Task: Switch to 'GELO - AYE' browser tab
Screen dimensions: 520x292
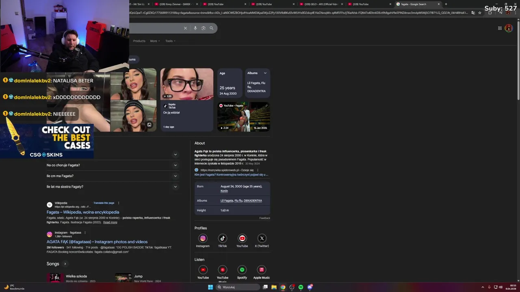Action: (321, 4)
